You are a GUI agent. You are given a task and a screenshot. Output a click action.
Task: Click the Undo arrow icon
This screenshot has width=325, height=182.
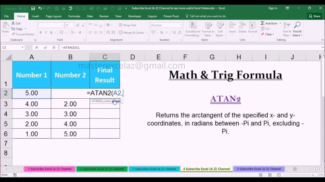pyautogui.click(x=40, y=8)
